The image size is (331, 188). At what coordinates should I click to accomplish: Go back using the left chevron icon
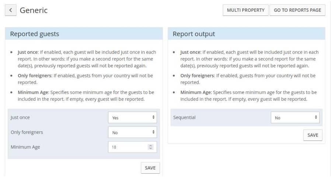pos(11,10)
